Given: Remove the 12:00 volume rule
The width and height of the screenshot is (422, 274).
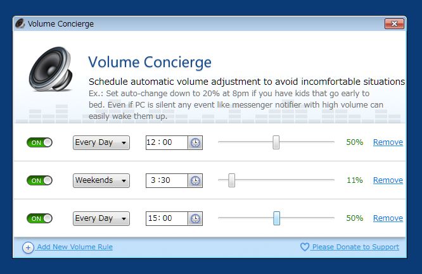Looking at the screenshot, I should (x=388, y=142).
